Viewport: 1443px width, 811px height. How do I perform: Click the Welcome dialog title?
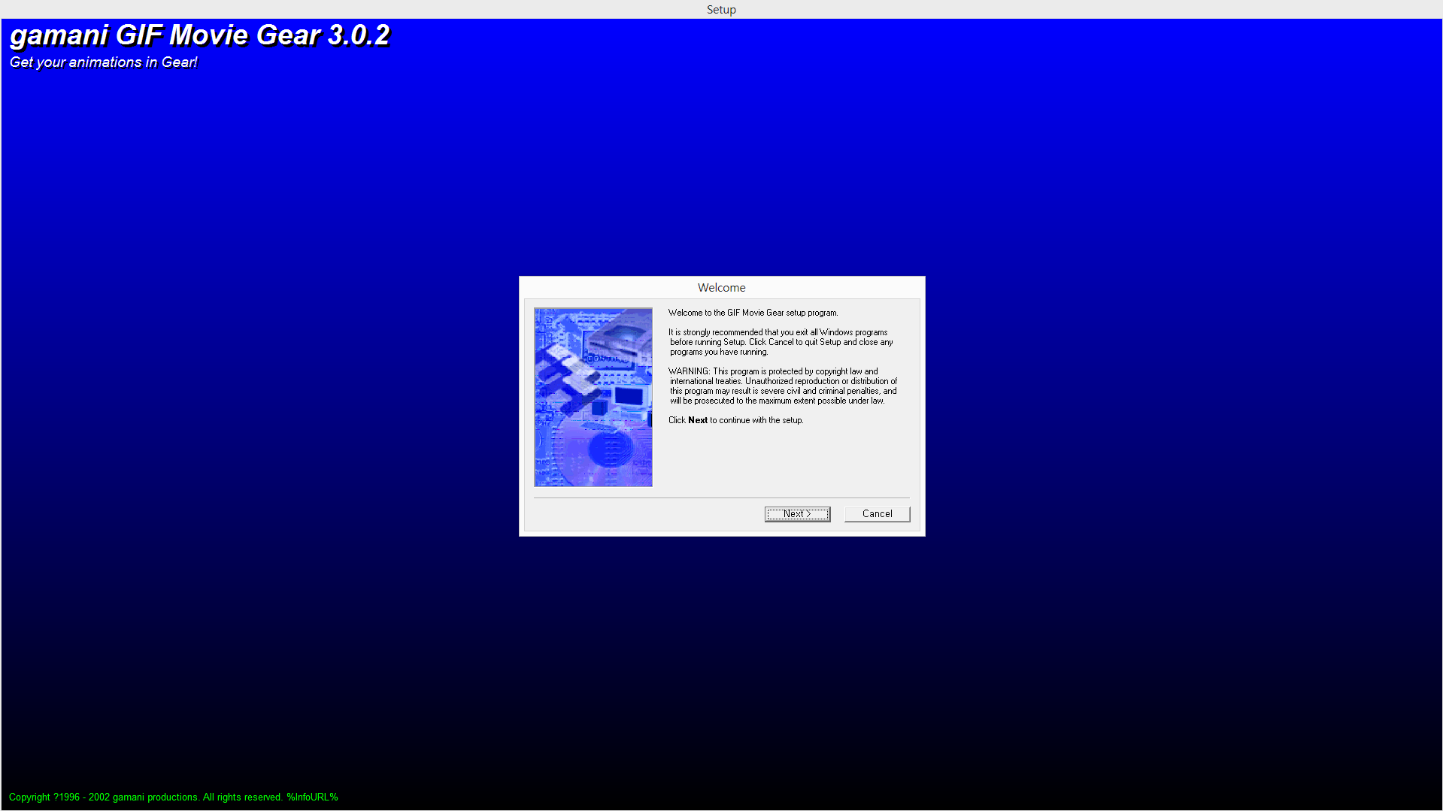click(721, 288)
